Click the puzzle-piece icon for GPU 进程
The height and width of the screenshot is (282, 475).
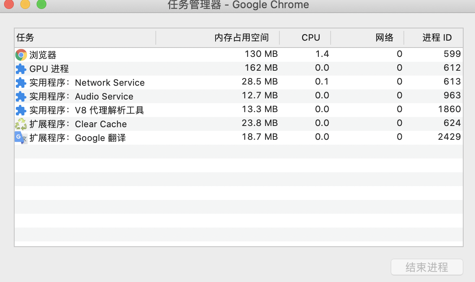tap(20, 69)
